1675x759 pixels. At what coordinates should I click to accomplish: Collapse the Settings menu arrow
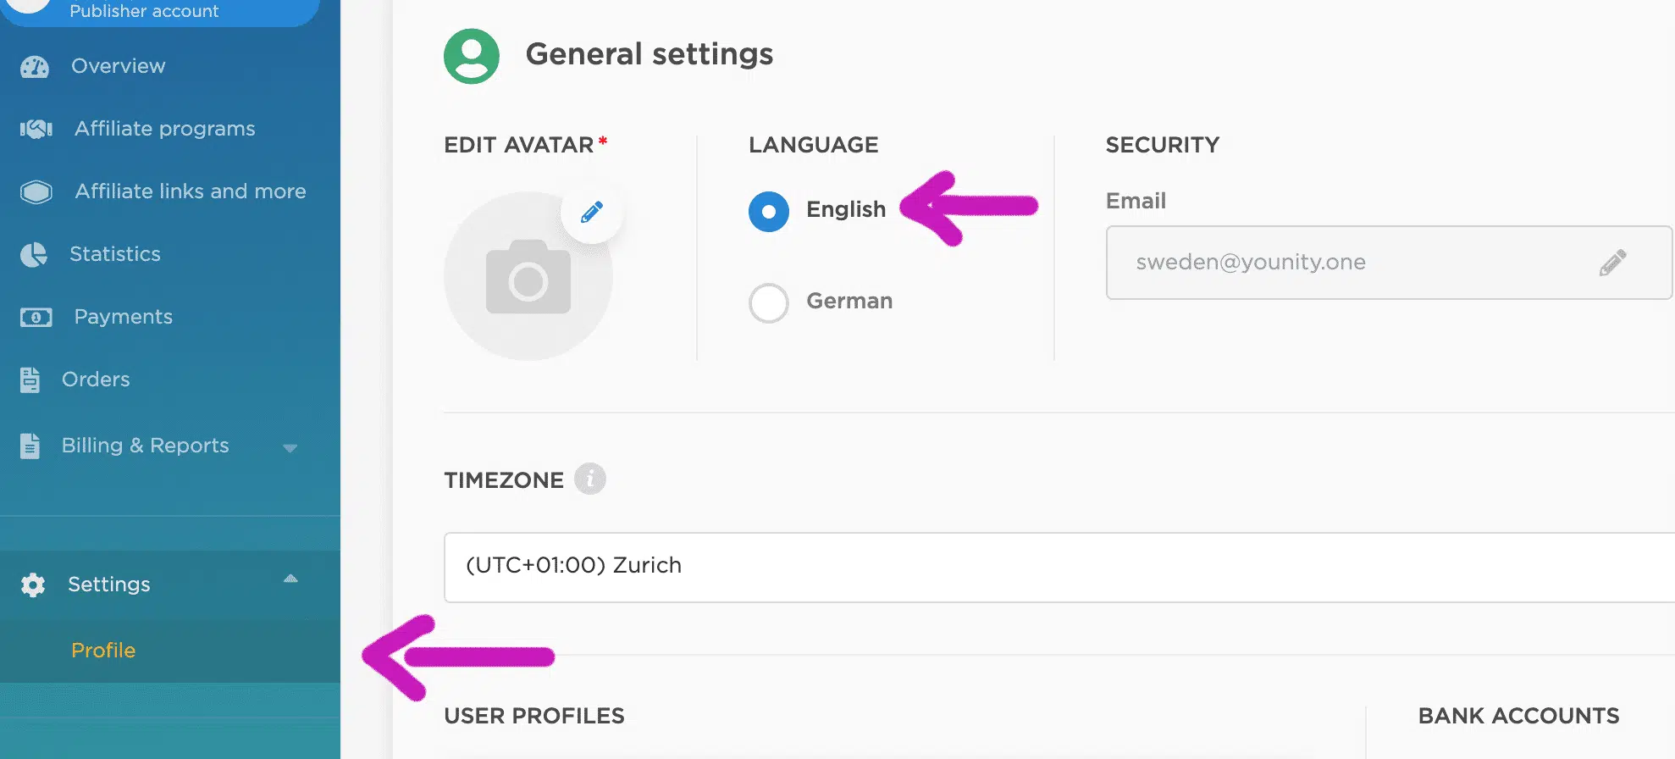(x=290, y=579)
